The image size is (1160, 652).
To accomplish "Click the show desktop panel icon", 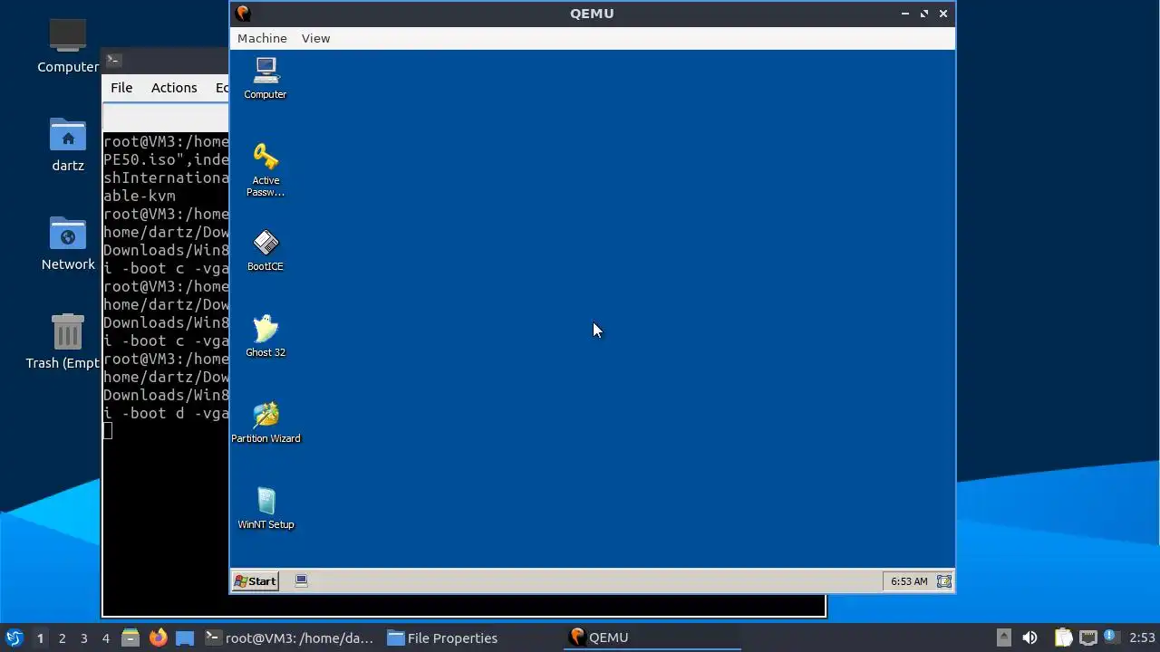I will tap(185, 638).
